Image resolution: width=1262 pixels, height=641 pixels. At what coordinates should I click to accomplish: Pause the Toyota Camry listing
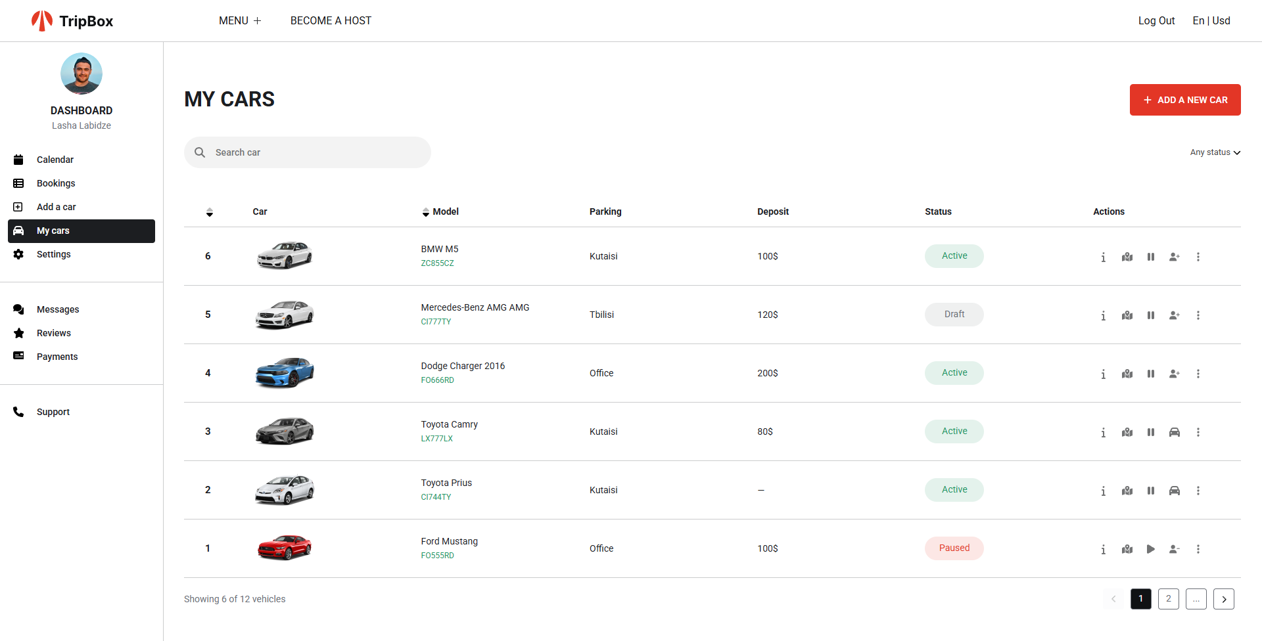pos(1151,432)
